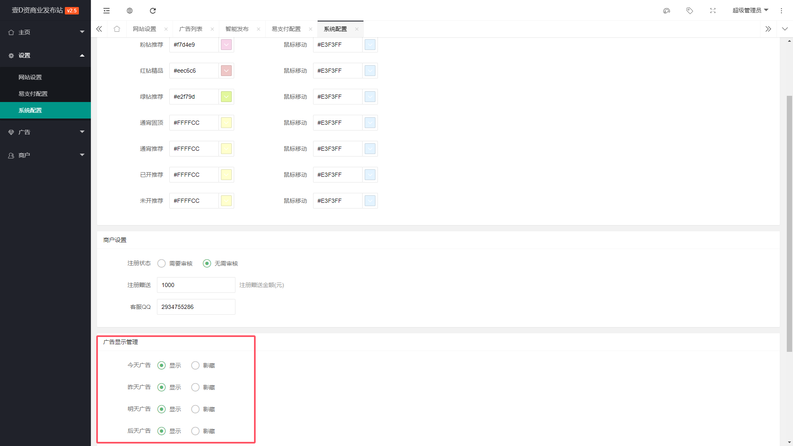
Task: Open the 易支付配置 sidebar entry
Action: (x=33, y=94)
